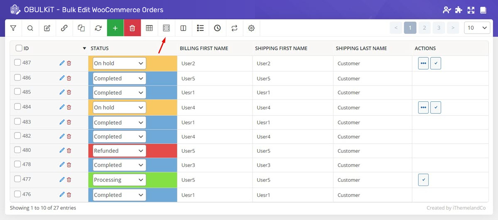Screen dimensions: 498x220
Task: Click the filter funnel icon in toolbar
Action: pyautogui.click(x=13, y=28)
